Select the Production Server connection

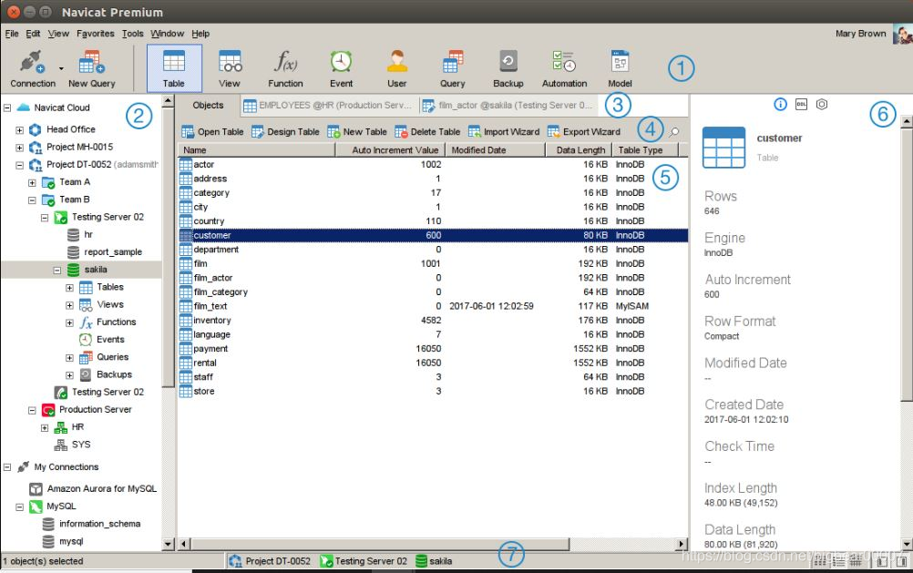(x=87, y=410)
